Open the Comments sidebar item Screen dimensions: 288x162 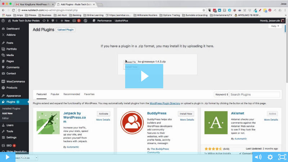click(x=13, y=67)
